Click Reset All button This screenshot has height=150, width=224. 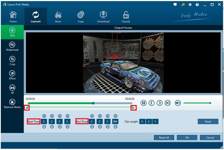point(164,137)
